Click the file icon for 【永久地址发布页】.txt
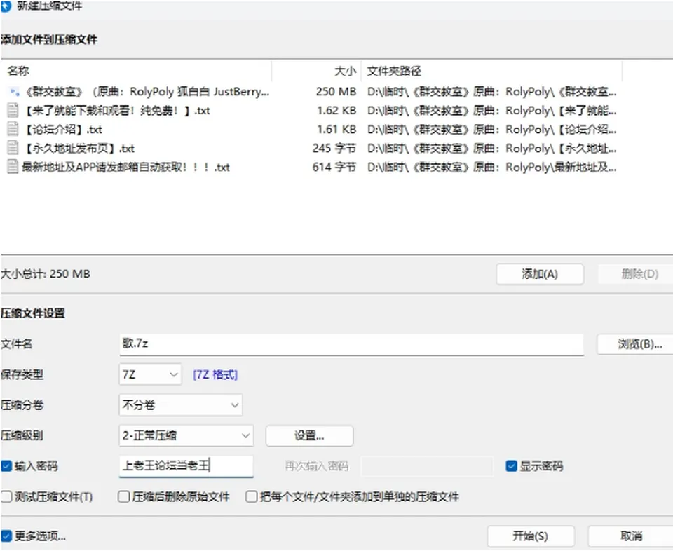 point(13,148)
